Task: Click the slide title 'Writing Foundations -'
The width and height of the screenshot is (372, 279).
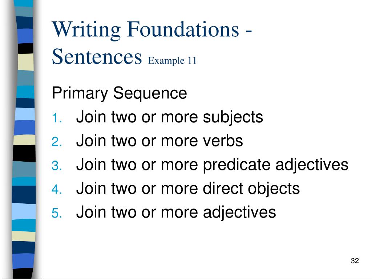Action: tap(152, 30)
